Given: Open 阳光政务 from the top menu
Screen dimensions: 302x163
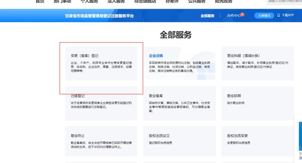Looking at the screenshot, I should click(x=224, y=1).
